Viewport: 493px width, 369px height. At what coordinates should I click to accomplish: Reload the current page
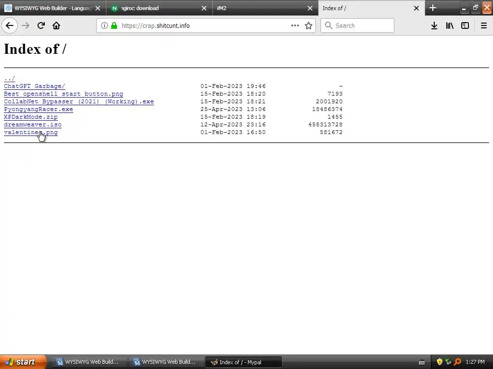[x=41, y=25]
